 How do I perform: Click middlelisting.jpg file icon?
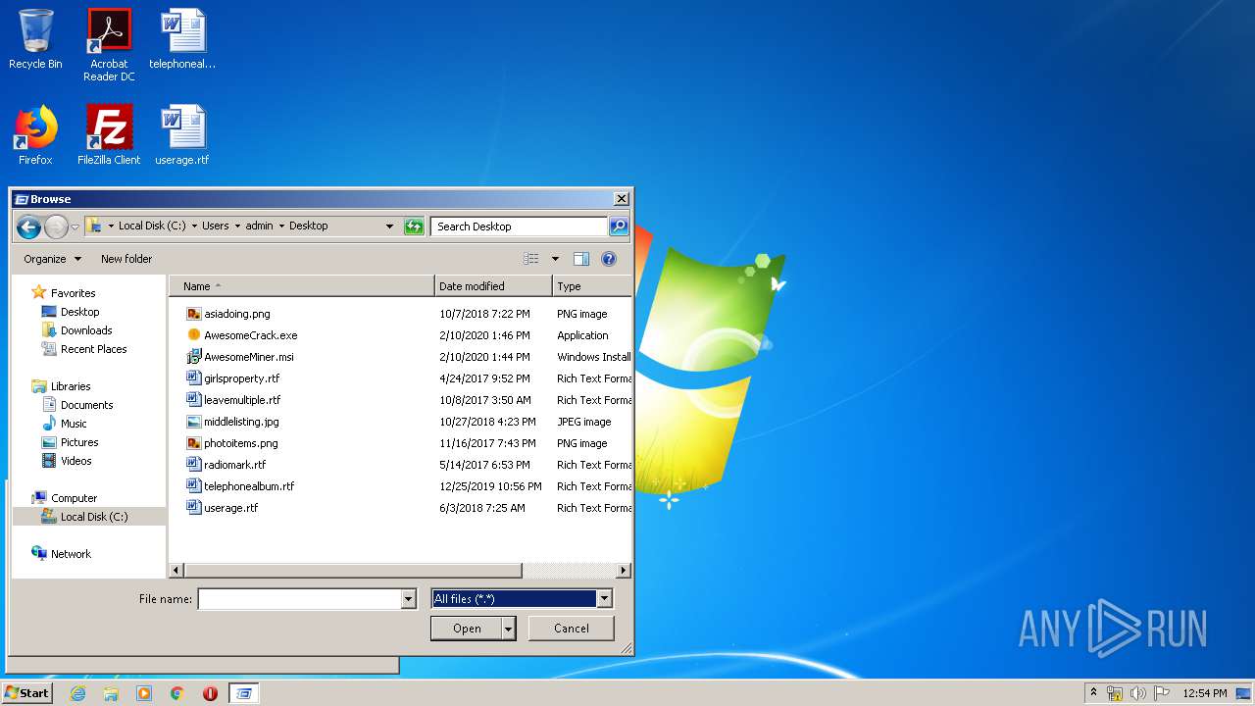click(x=194, y=422)
